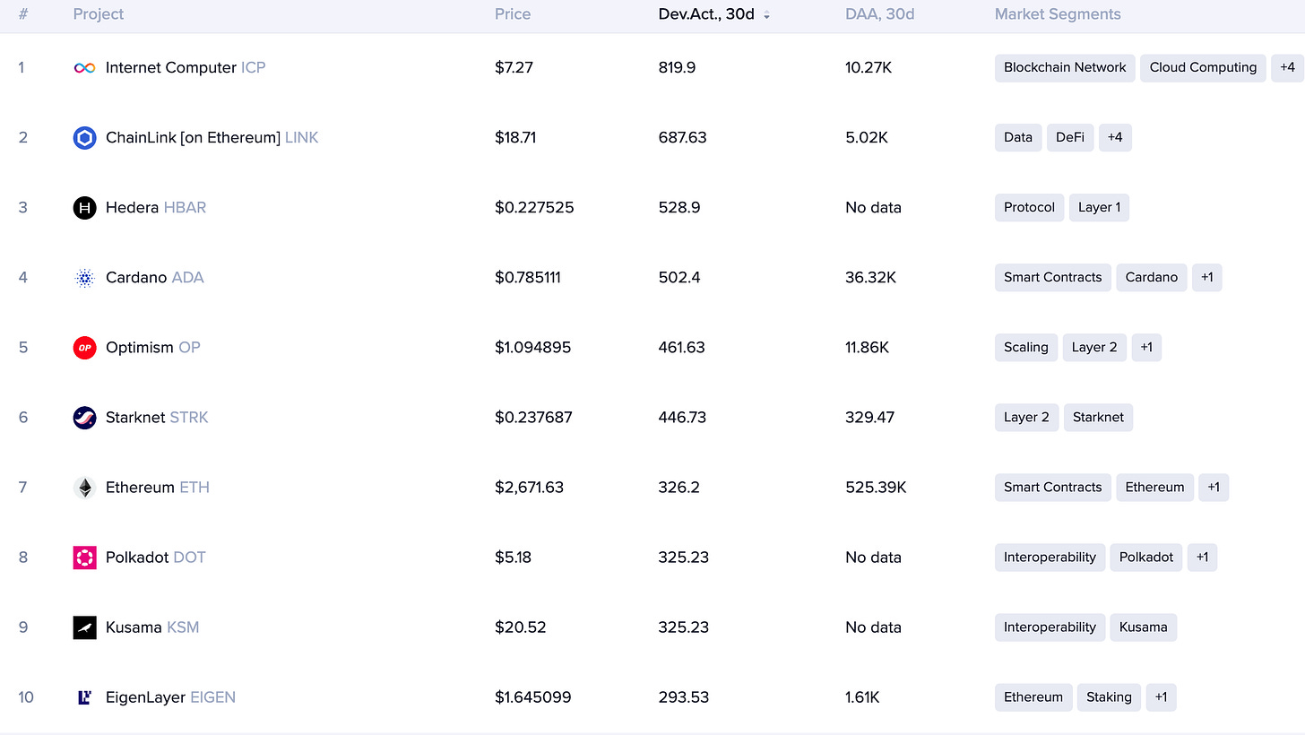Click the pink Polkadot logo icon
The height and width of the screenshot is (735, 1305).
tap(84, 558)
